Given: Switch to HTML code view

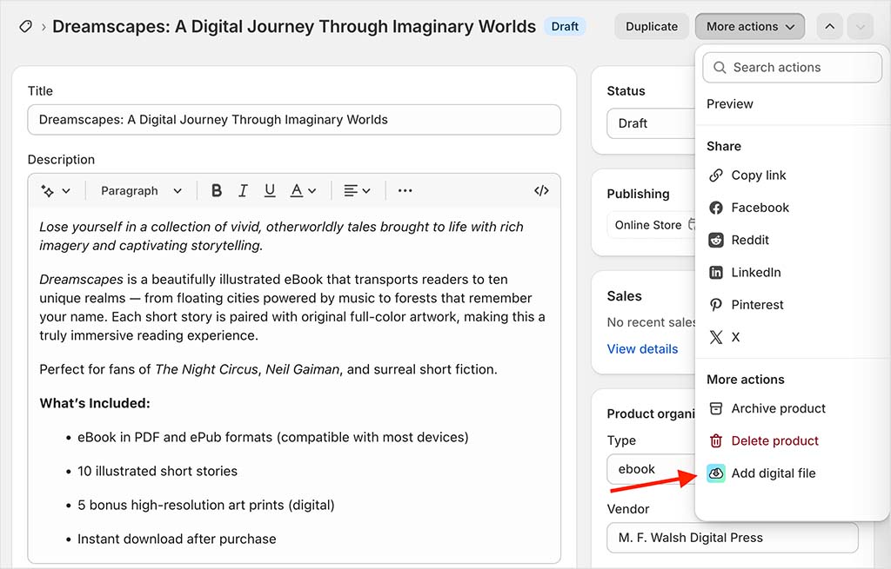Looking at the screenshot, I should click(x=541, y=190).
